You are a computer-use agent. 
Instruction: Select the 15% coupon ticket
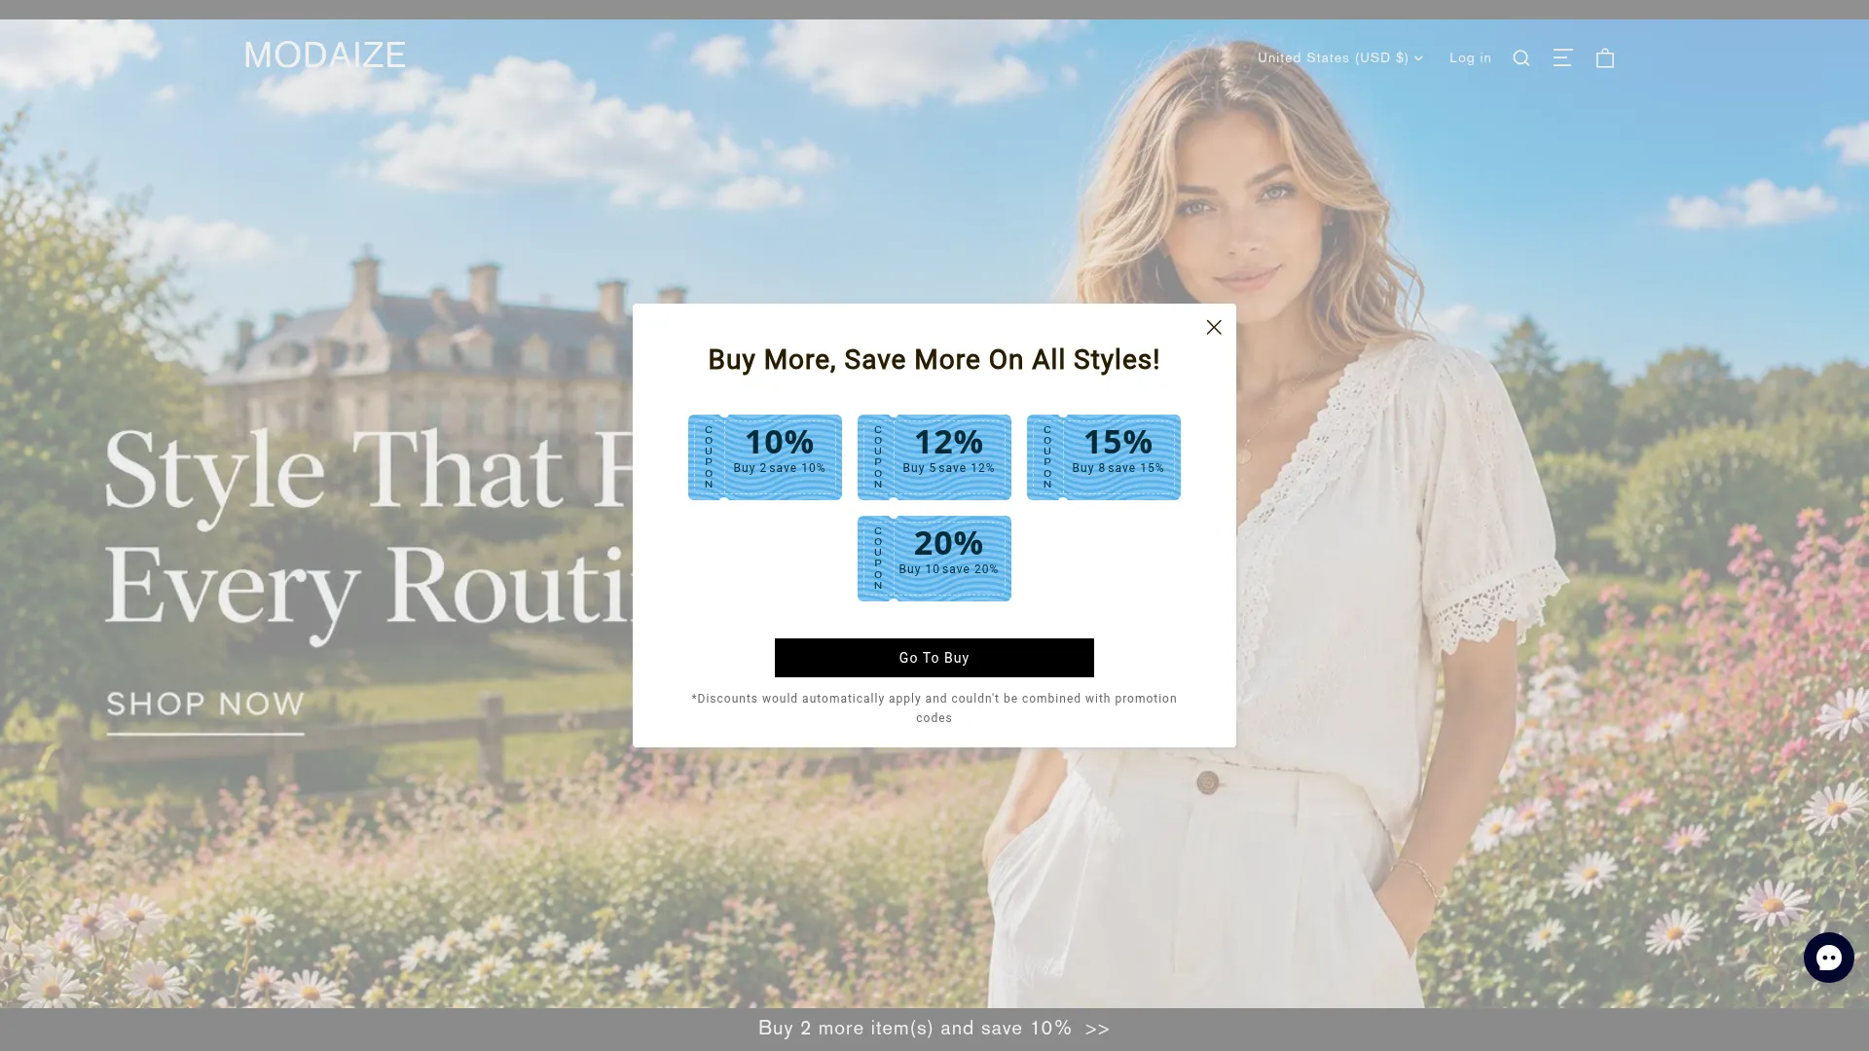(1104, 457)
